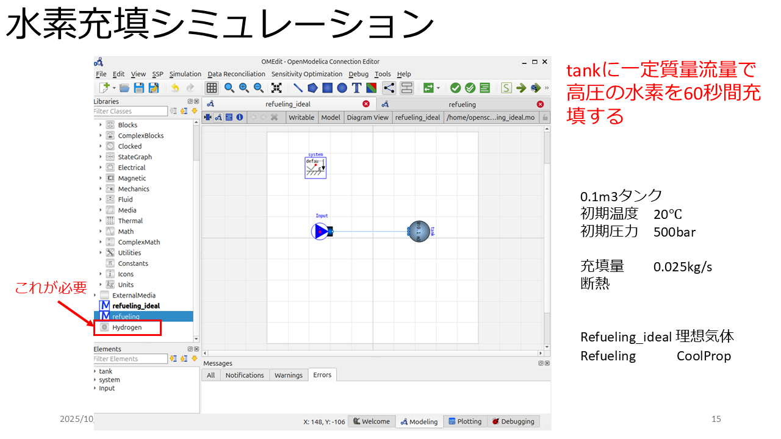Select the Line shape tool

[298, 88]
